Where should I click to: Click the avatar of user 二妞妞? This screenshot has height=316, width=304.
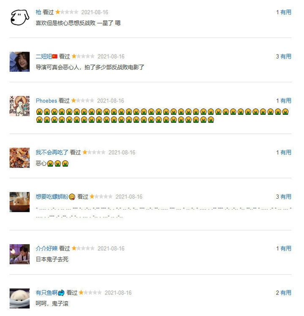coord(19,62)
